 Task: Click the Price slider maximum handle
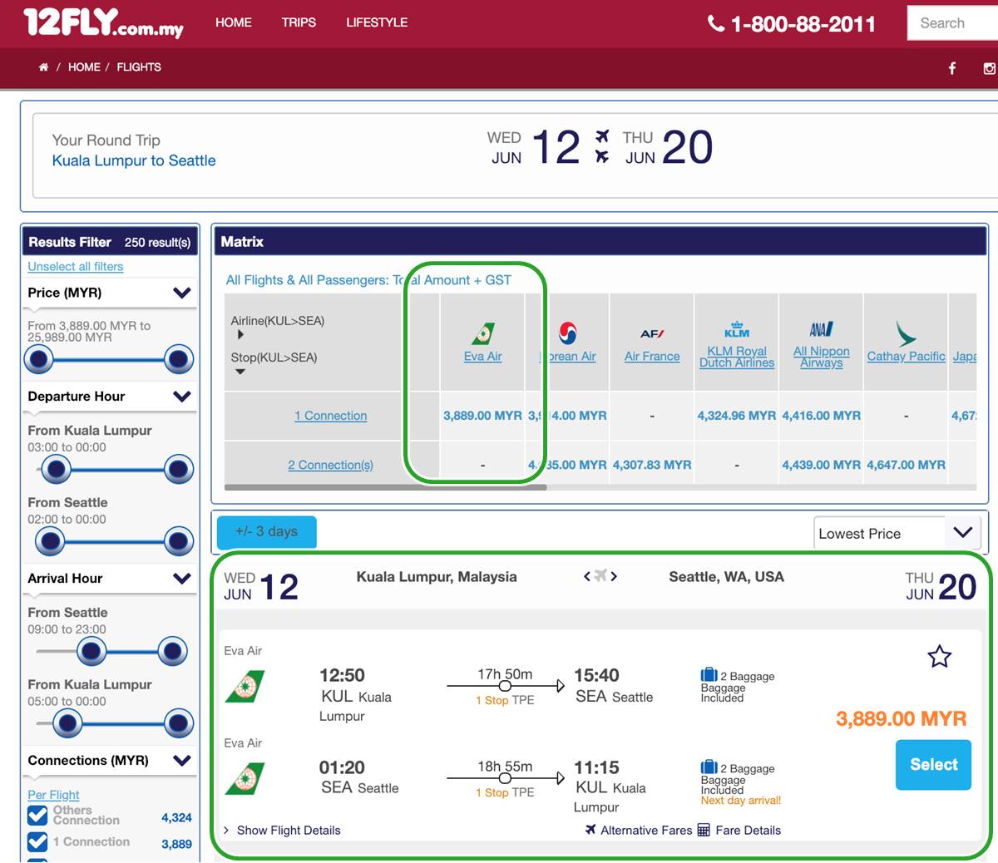coord(179,359)
